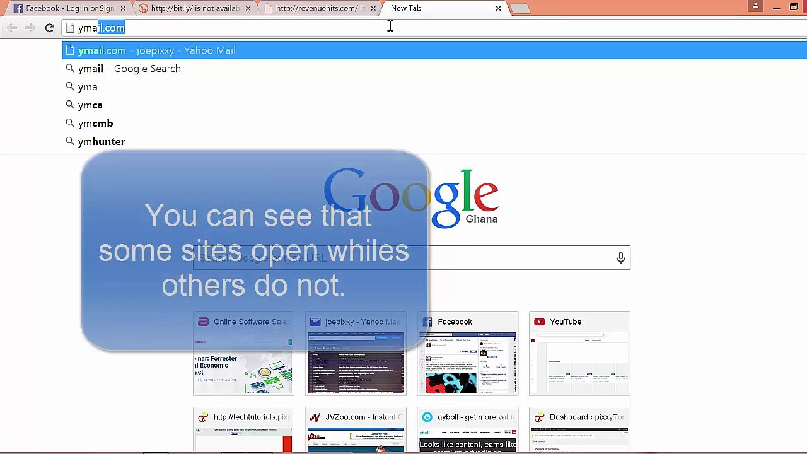
Task: Open the Online Software Sales thumbnail
Action: click(243, 354)
